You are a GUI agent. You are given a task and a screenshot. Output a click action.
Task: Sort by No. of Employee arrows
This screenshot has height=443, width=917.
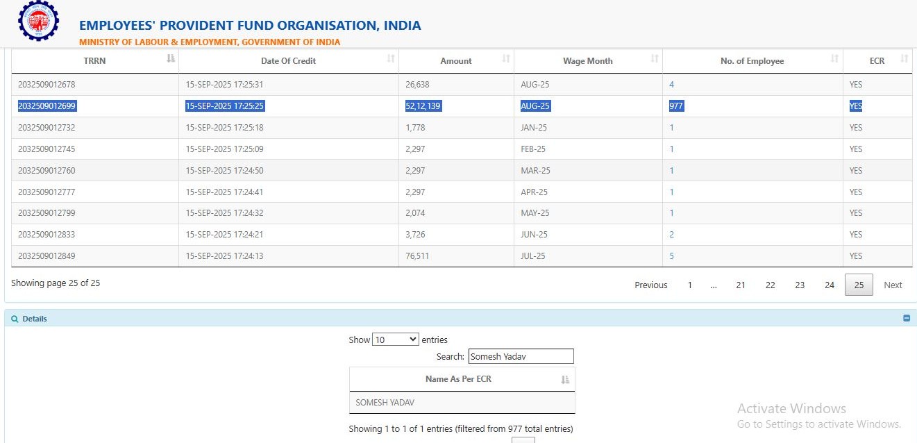(834, 60)
